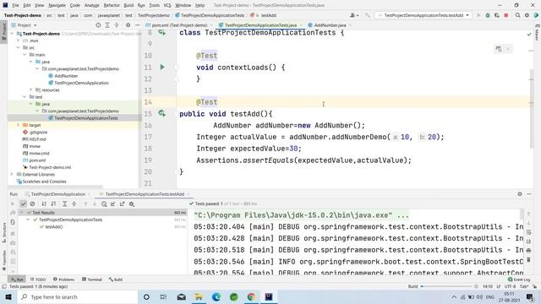Open the Build tool window tab
Viewport: 541px width, 304px height.
(116, 280)
